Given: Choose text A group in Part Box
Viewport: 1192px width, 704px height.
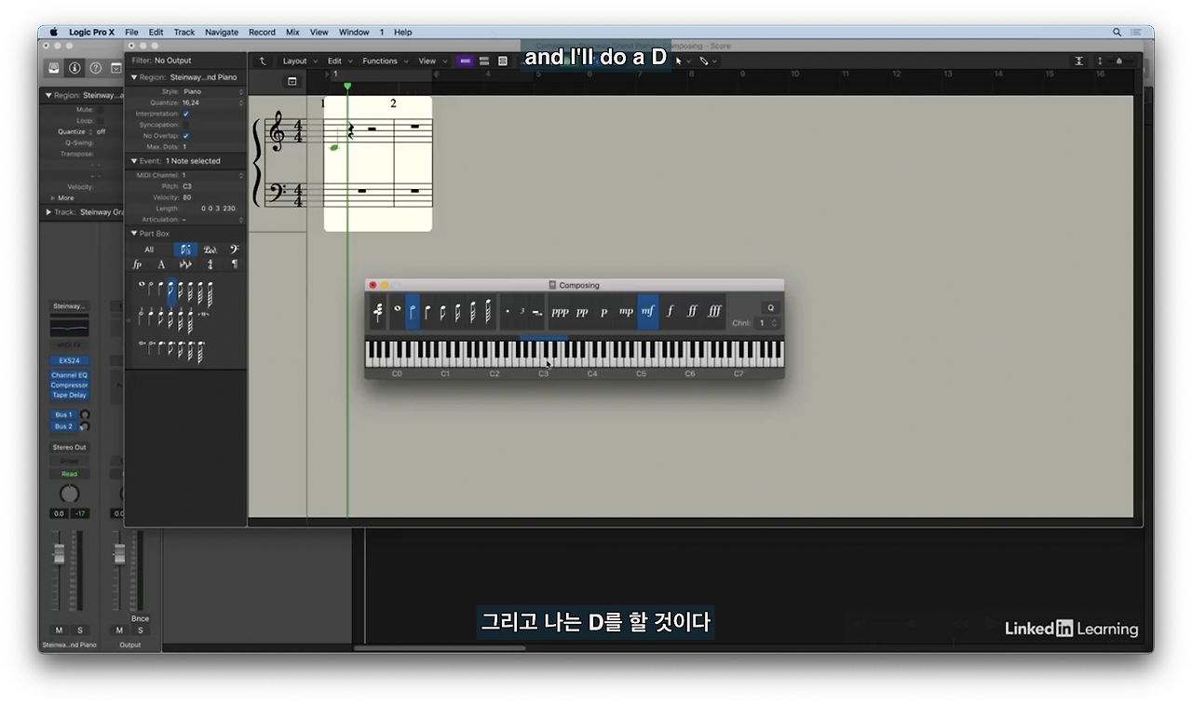Looking at the screenshot, I should tap(161, 264).
